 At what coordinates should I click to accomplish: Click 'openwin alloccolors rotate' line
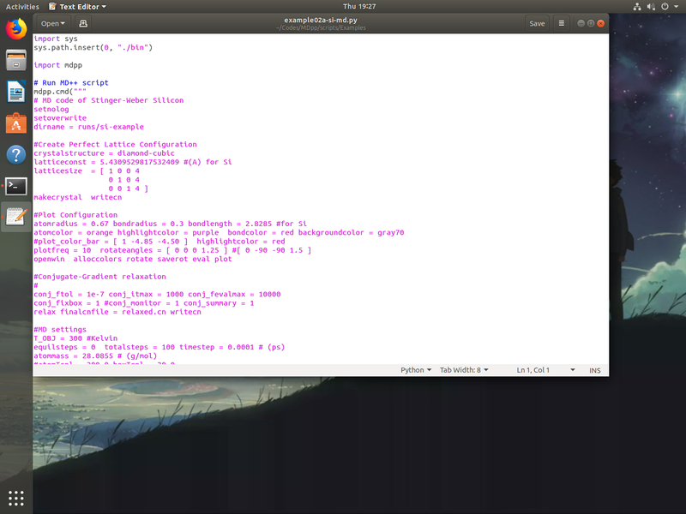point(133,259)
